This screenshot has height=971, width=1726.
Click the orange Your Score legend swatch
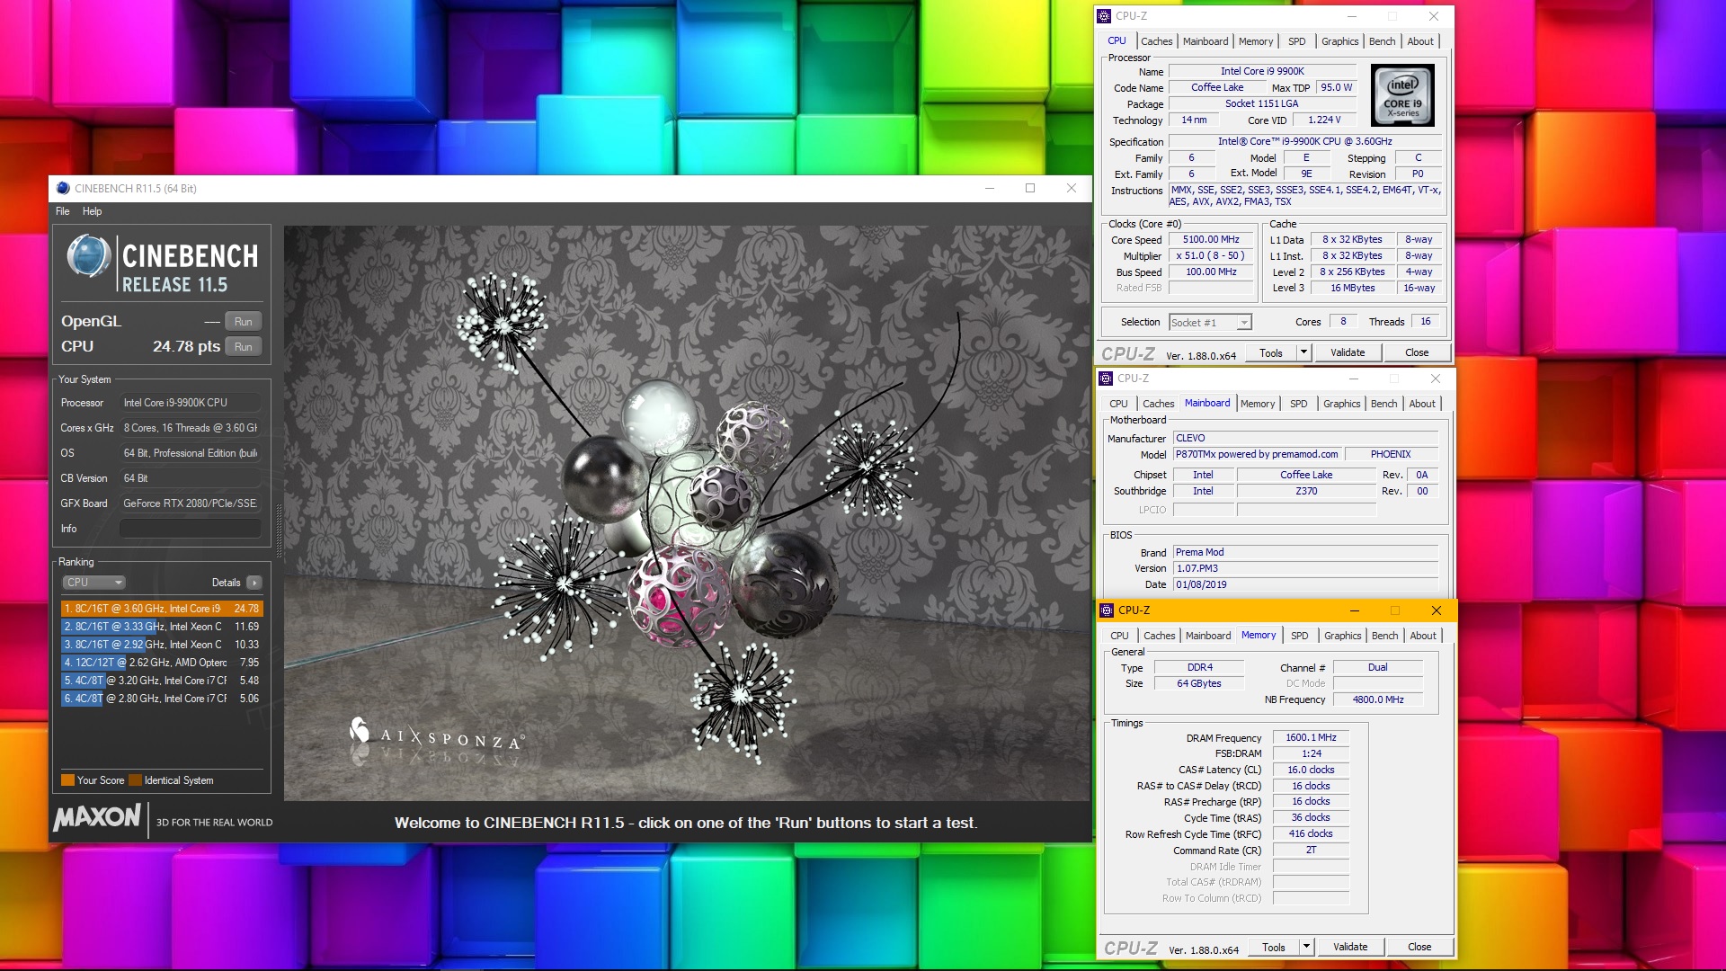67,780
